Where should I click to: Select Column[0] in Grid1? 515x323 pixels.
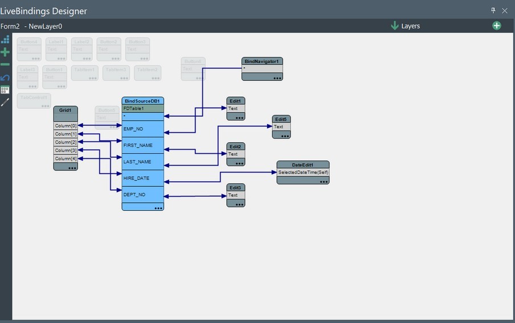point(66,126)
